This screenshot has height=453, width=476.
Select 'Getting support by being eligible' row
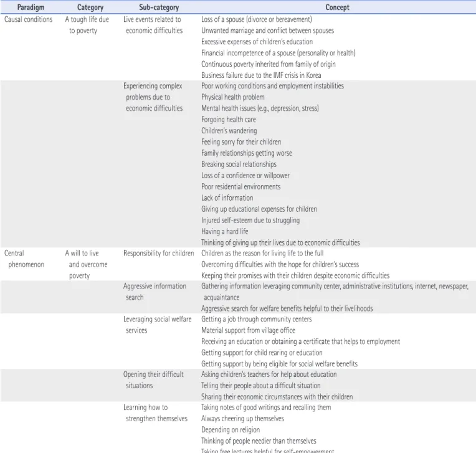pyautogui.click(x=279, y=364)
